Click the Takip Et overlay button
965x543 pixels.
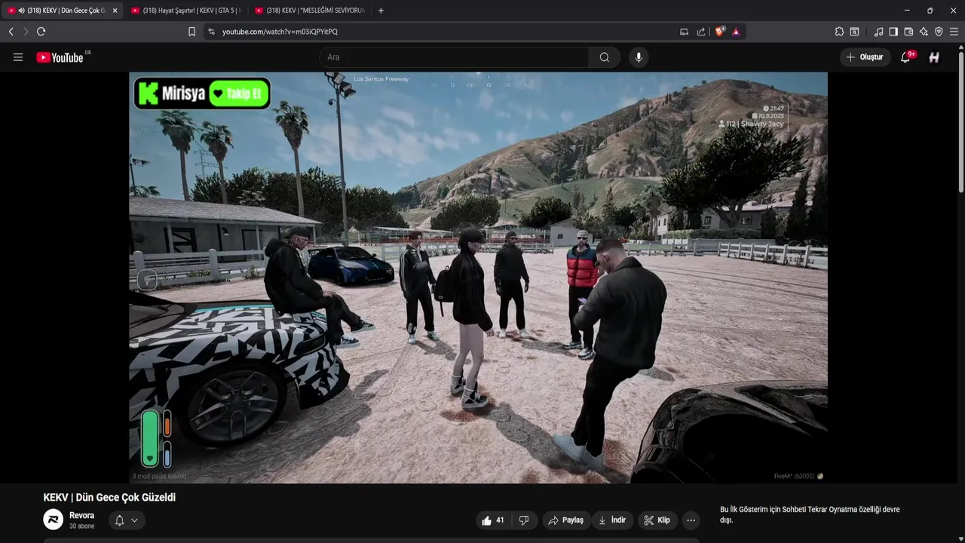(x=239, y=94)
